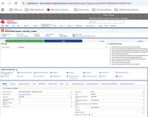148x117 pixels.
Task: Expand the Tasks nav dropdown arrow
Action: coord(57,26)
